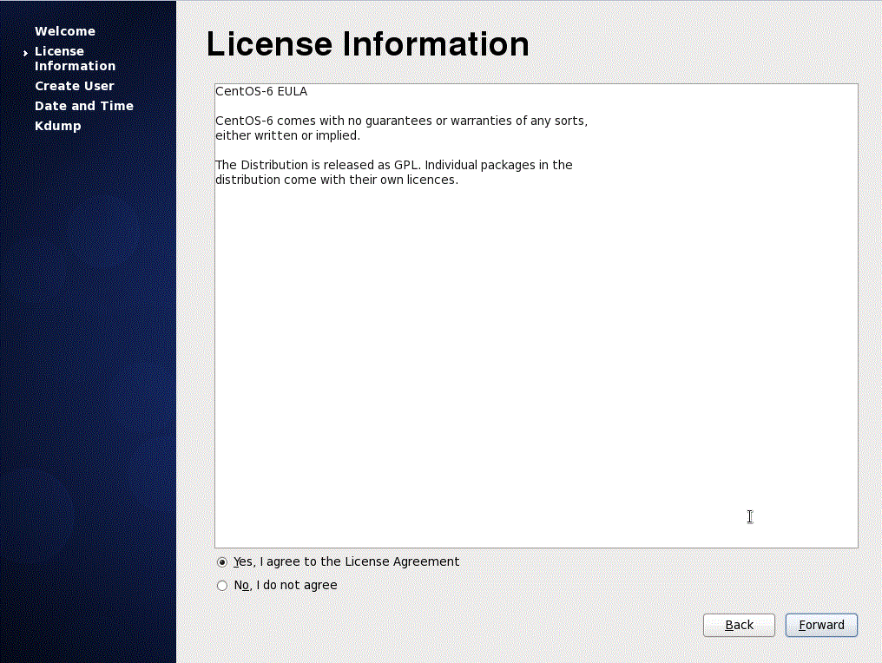Continue to Create User via Forward
This screenshot has width=882, height=663.
[x=820, y=625]
